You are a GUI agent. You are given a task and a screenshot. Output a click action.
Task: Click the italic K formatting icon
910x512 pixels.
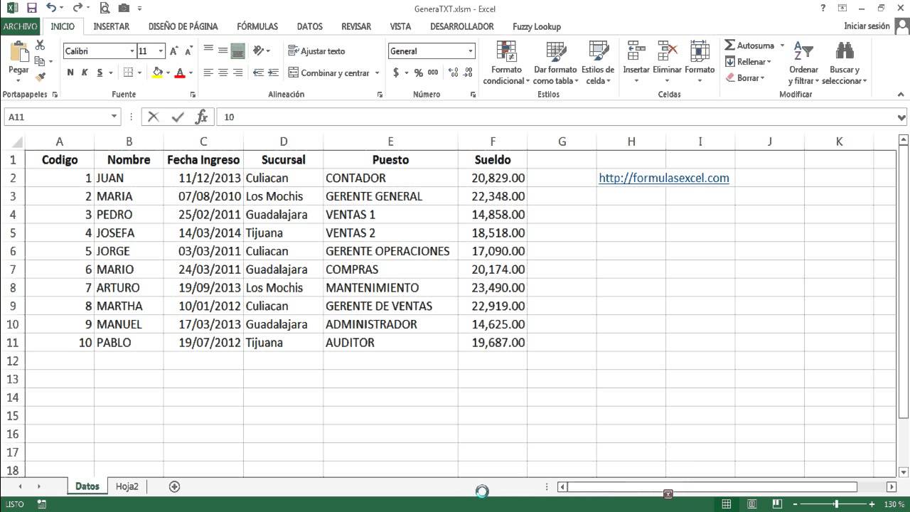click(85, 73)
